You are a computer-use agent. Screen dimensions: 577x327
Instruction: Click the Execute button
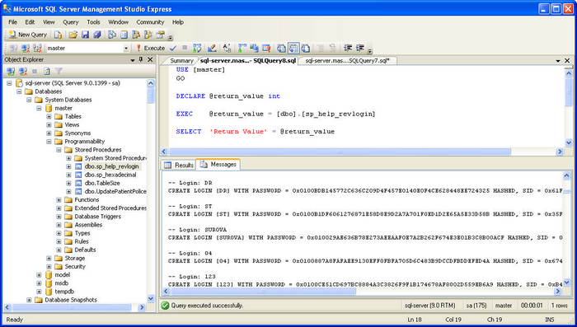point(150,49)
